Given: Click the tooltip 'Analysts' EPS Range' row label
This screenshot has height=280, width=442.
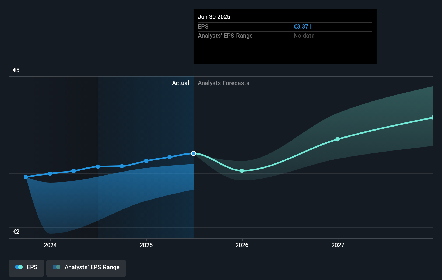Looking at the screenshot, I should [x=225, y=36].
